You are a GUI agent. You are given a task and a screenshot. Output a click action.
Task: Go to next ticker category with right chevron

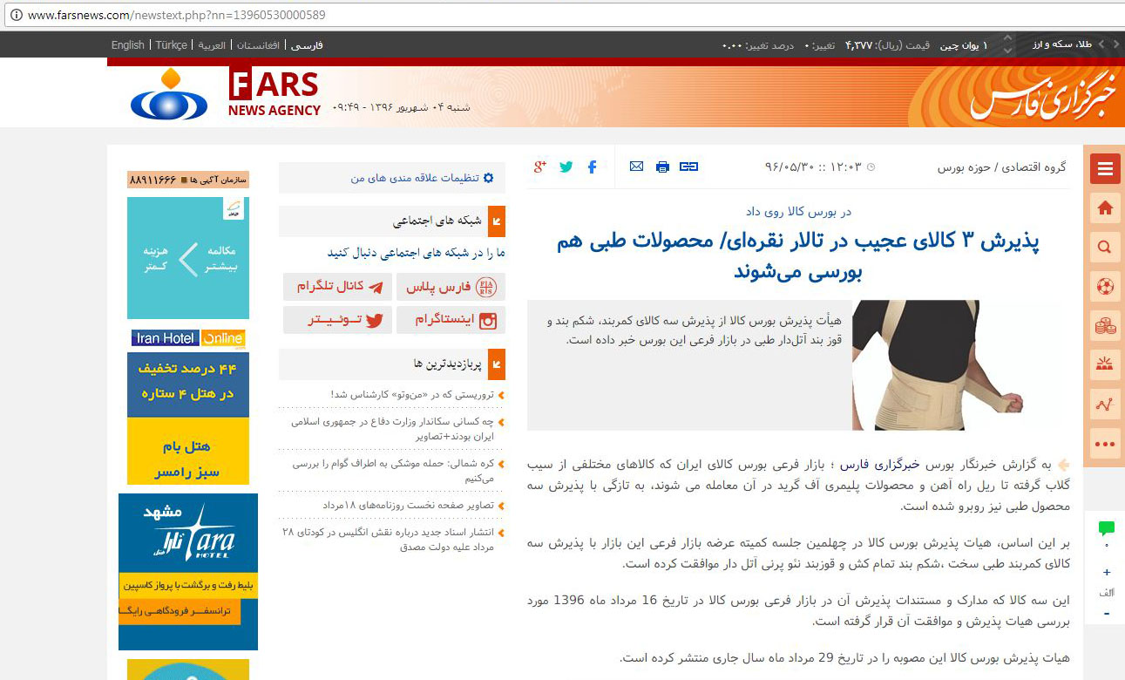[x=1116, y=44]
